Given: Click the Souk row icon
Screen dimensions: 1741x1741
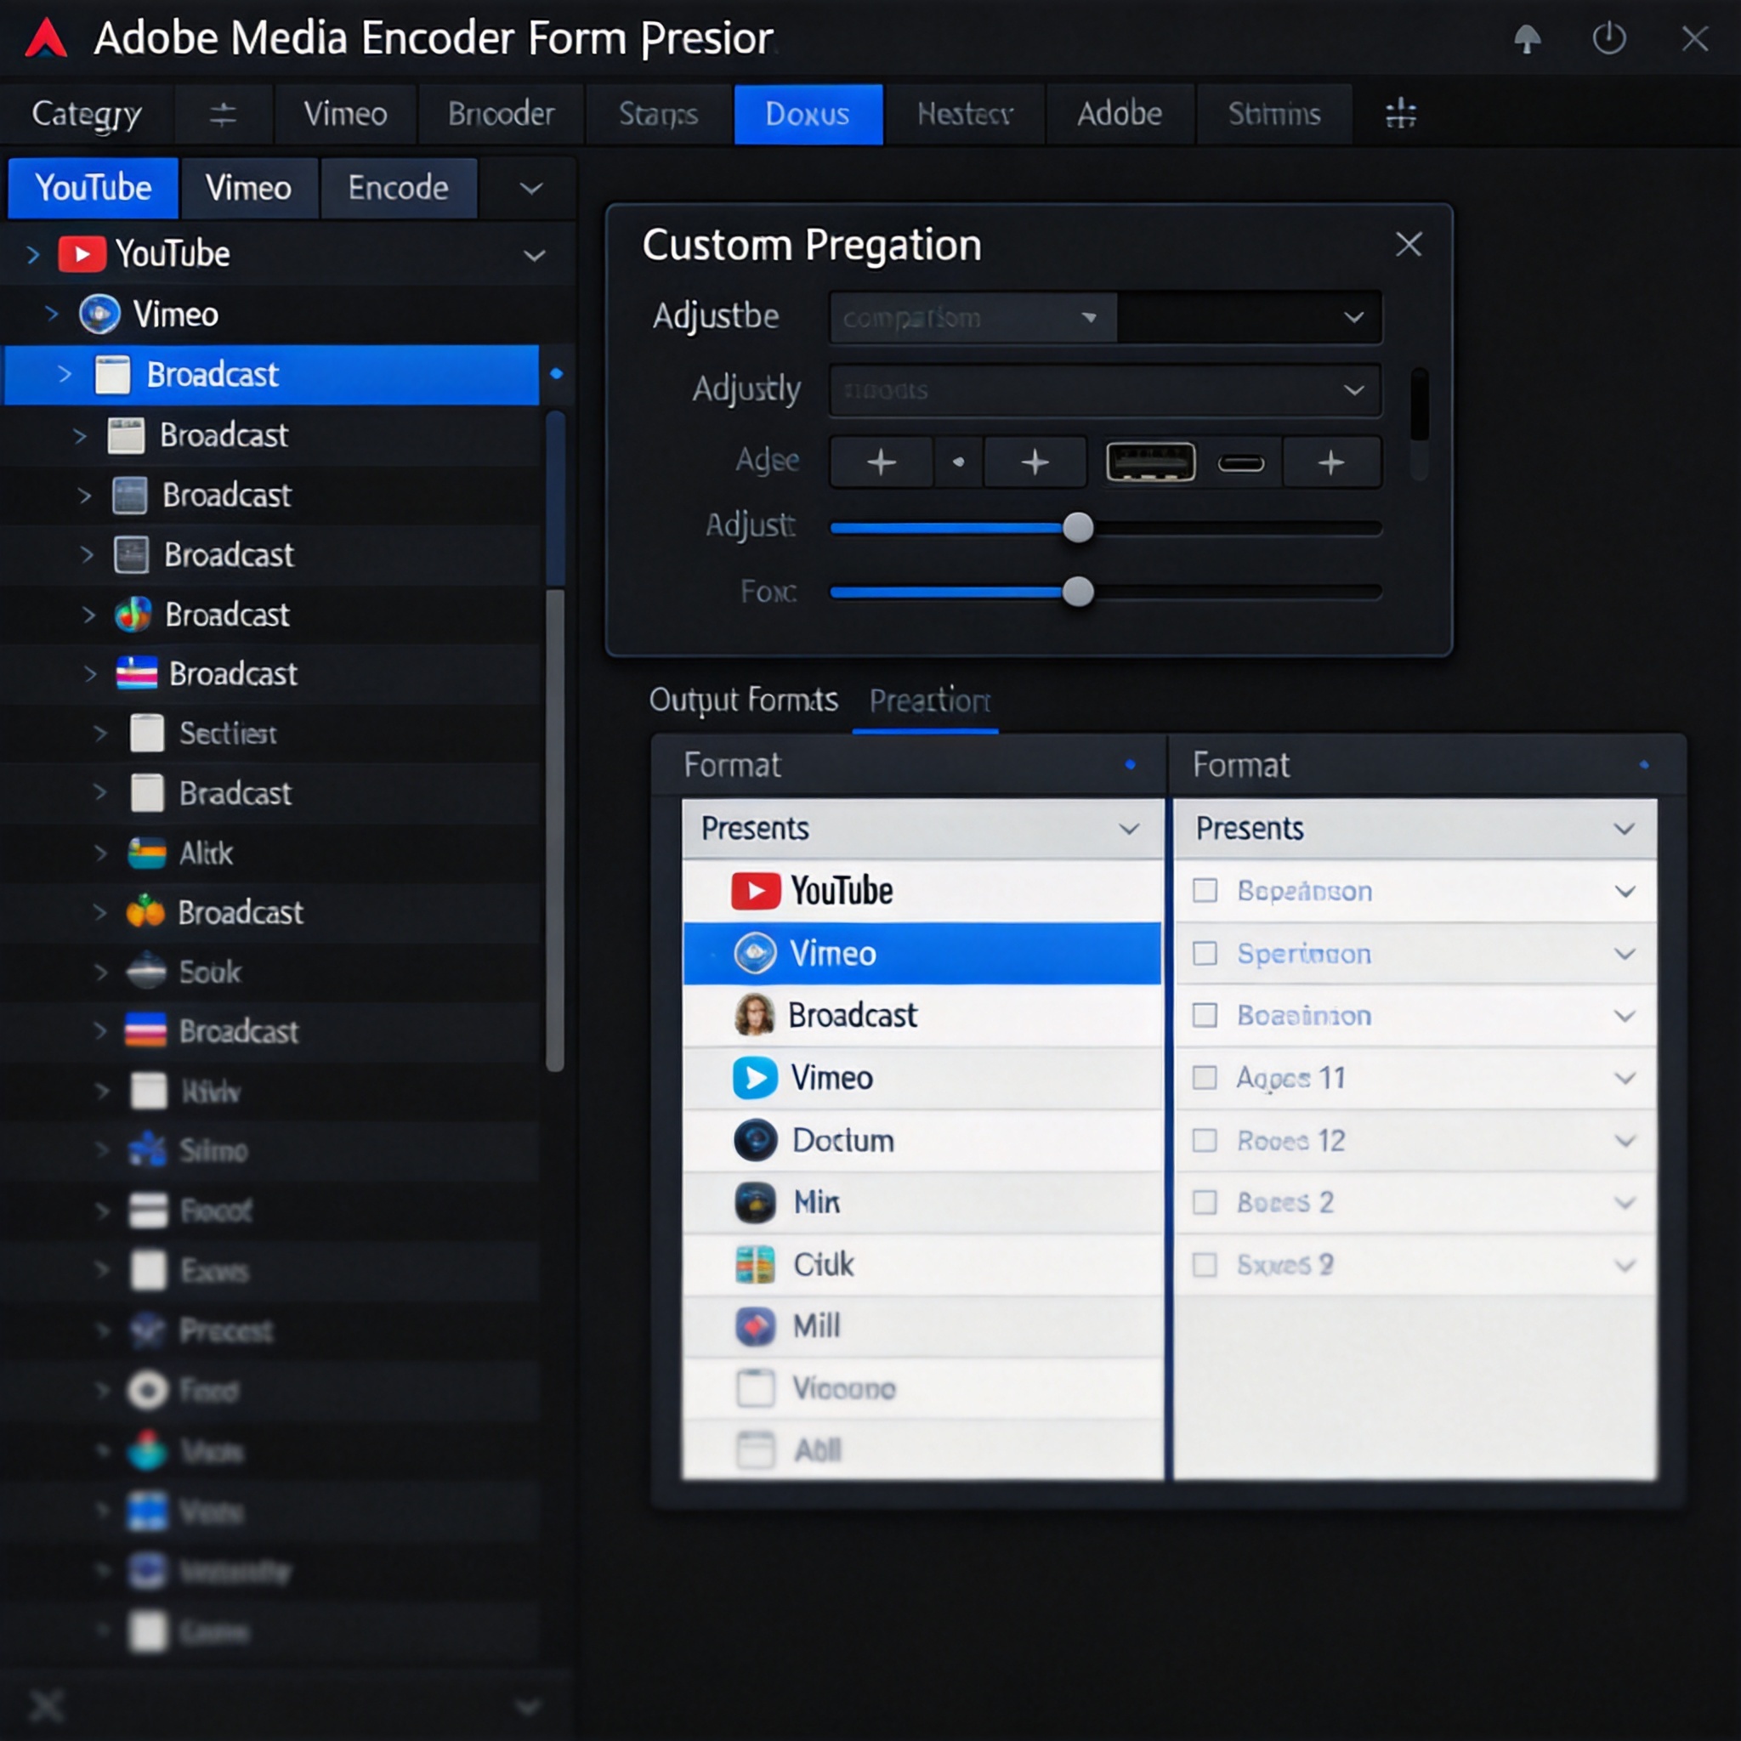Looking at the screenshot, I should [146, 972].
